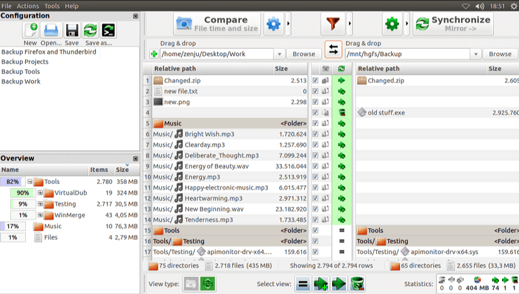The height and width of the screenshot is (294, 519).
Task: Swap sides with the arrows button
Action: (x=333, y=50)
